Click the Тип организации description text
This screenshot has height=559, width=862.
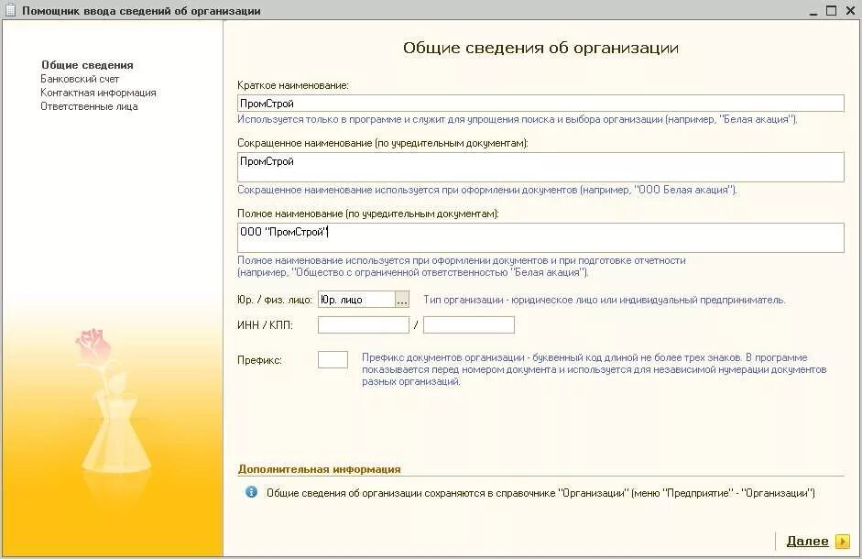tap(605, 300)
